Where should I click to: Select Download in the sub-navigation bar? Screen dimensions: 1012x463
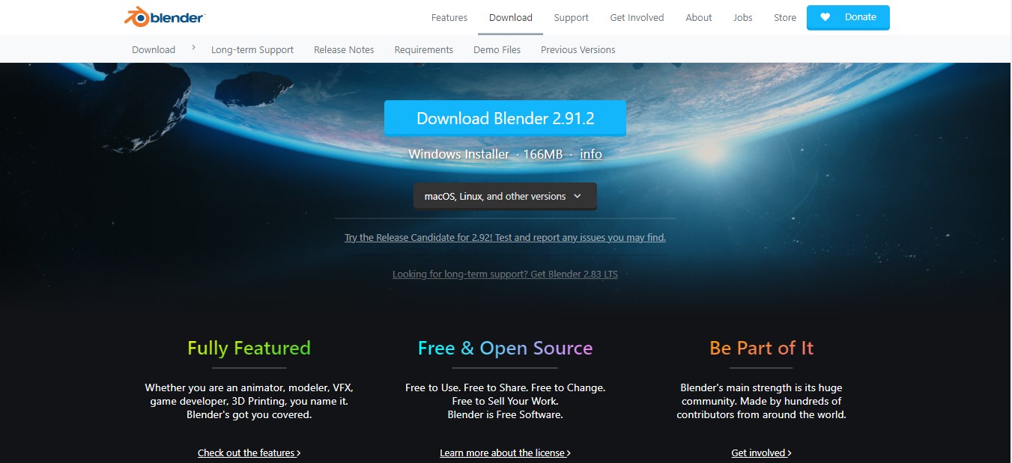(x=154, y=49)
